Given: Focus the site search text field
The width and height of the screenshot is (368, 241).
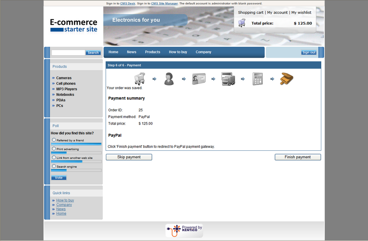Looking at the screenshot, I should pyautogui.click(x=68, y=53).
